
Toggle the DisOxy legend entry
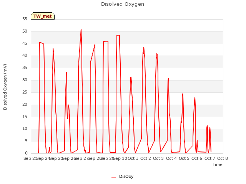pyautogui.click(x=122, y=176)
